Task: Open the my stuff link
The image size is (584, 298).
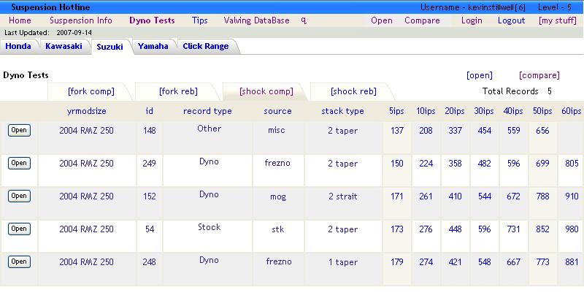Action: point(557,20)
